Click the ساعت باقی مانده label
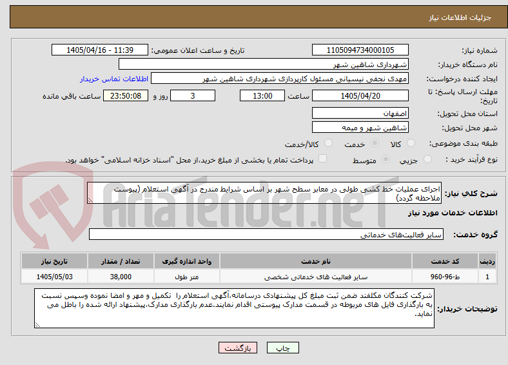This screenshot has height=365, width=508. point(72,96)
